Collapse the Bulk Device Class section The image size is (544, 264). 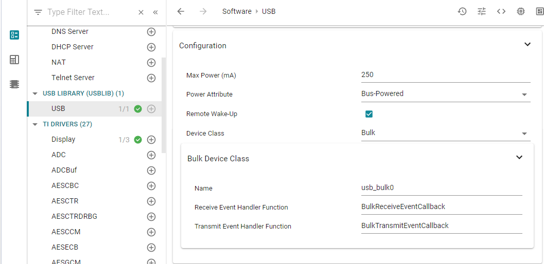(519, 158)
